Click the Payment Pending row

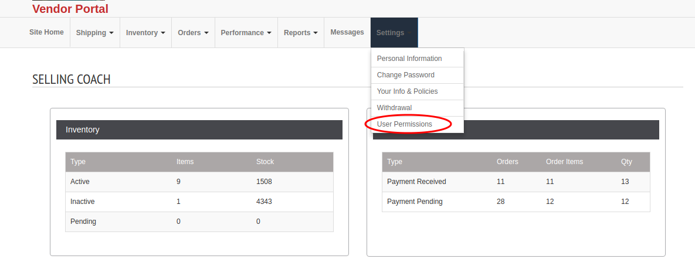tap(516, 202)
